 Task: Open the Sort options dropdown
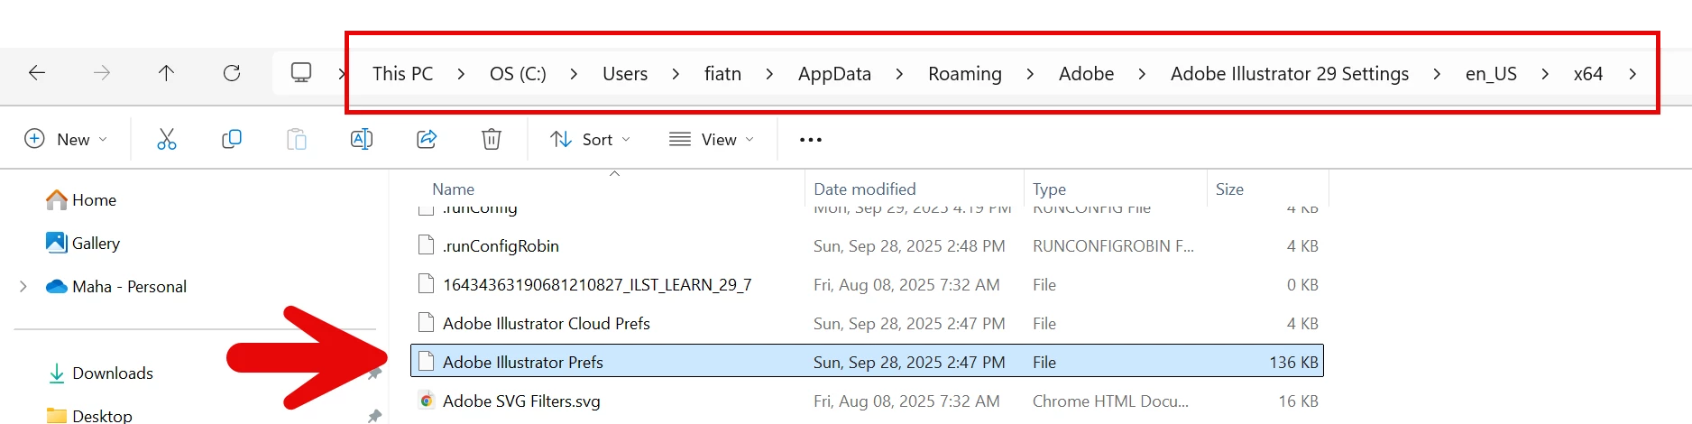tap(590, 139)
